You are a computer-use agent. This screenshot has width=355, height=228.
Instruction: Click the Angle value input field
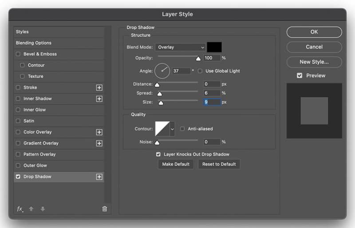tap(181, 71)
